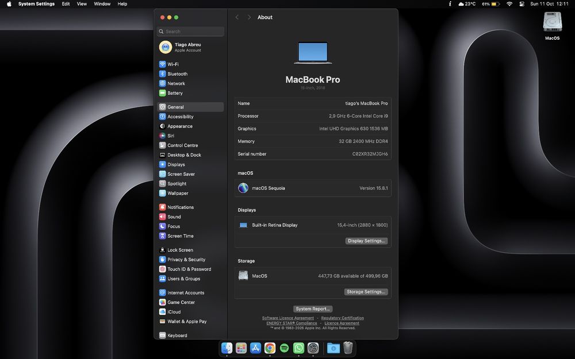
Task: Click the Search field in sidebar
Action: (190, 32)
